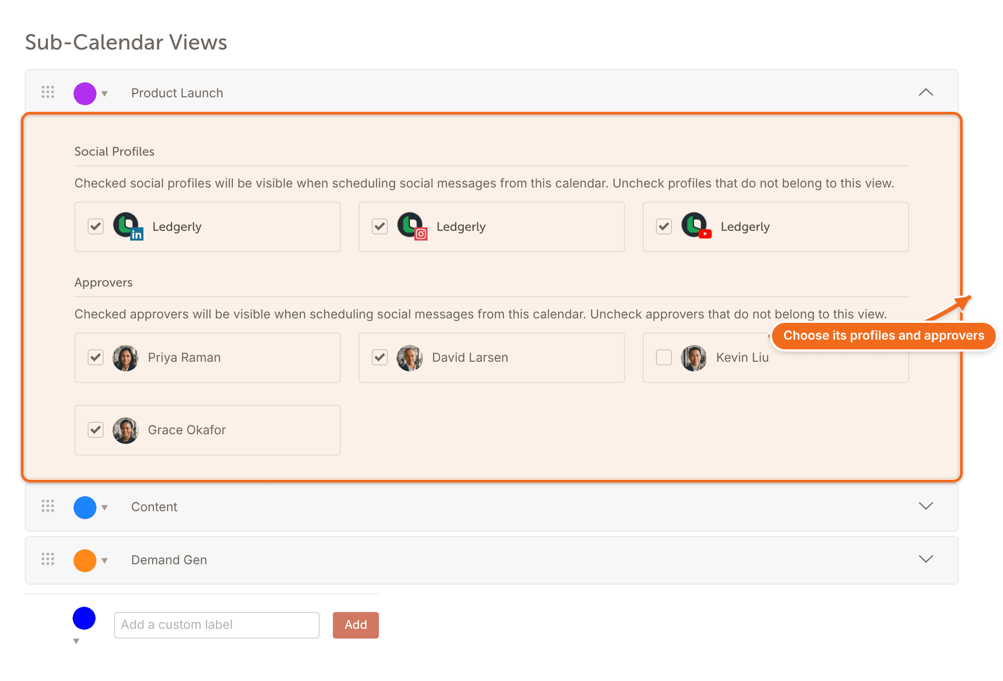The width and height of the screenshot is (1003, 681).
Task: Uncheck the YouTube Ledgerly profile checkbox
Action: tap(664, 226)
